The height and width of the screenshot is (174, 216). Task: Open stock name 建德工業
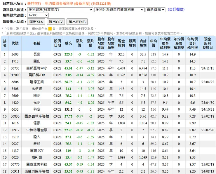[37, 82]
